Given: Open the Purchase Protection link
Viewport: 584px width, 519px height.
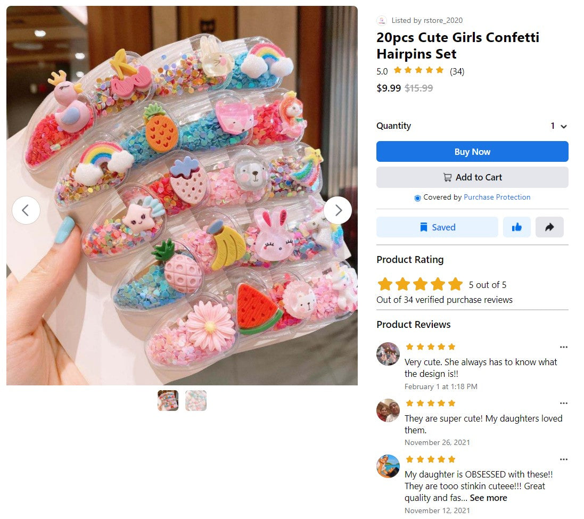Looking at the screenshot, I should coord(497,197).
